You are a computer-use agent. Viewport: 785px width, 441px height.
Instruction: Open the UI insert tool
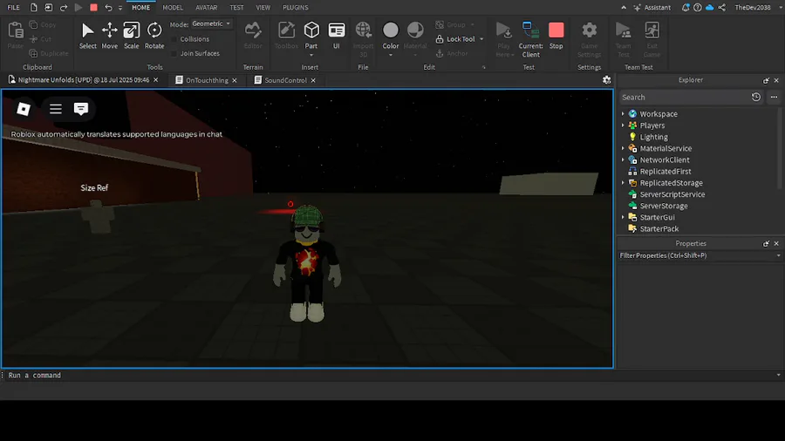point(337,36)
